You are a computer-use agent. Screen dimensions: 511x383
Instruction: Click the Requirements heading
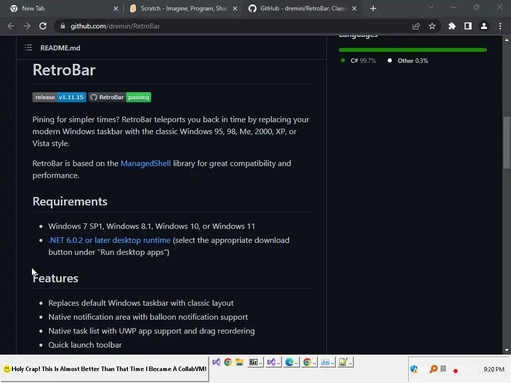coord(70,201)
